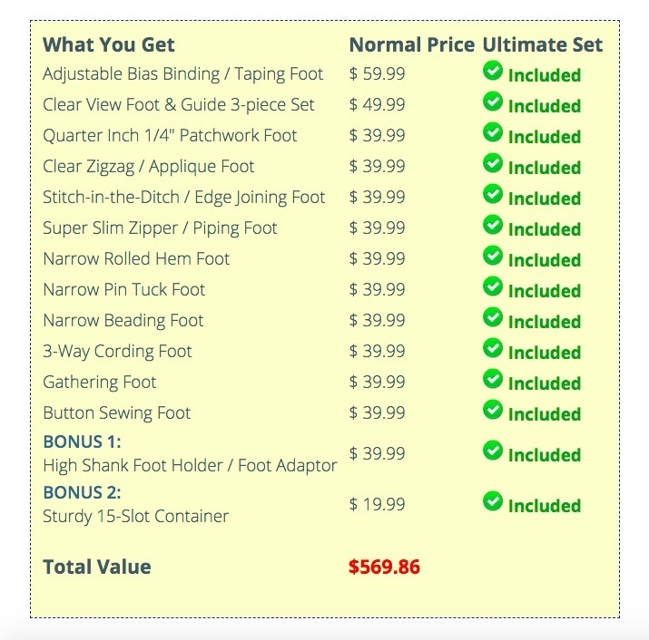Click the Super Slim Zipper Foot checkmark
The width and height of the screenshot is (649, 640).
pos(493,225)
